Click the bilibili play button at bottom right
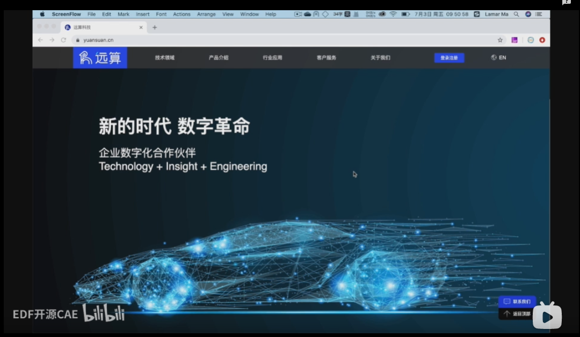The height and width of the screenshot is (337, 580). tap(547, 316)
